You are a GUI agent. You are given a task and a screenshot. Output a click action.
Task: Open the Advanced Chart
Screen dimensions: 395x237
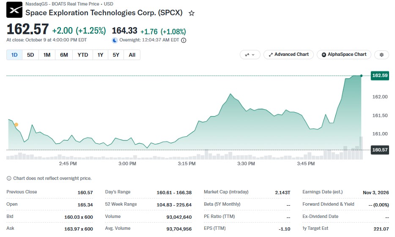(x=288, y=55)
